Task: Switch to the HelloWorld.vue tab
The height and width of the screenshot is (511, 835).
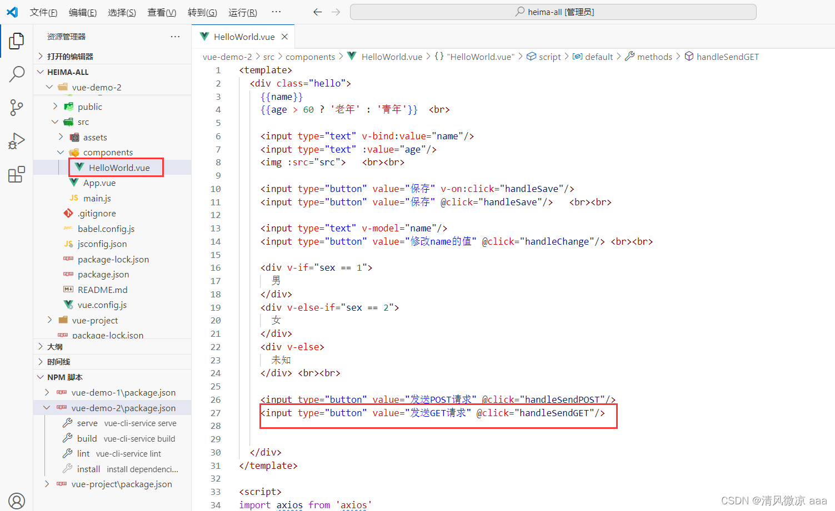Action: 244,37
